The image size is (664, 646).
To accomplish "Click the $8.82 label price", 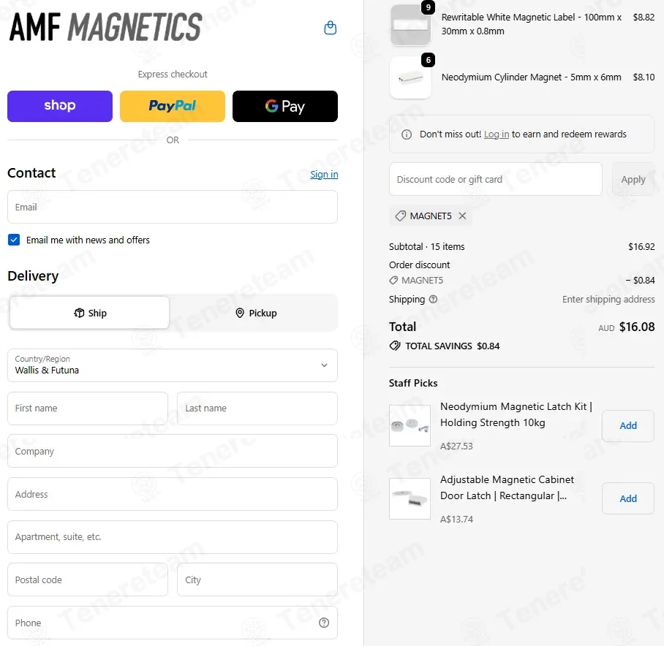I will [644, 18].
